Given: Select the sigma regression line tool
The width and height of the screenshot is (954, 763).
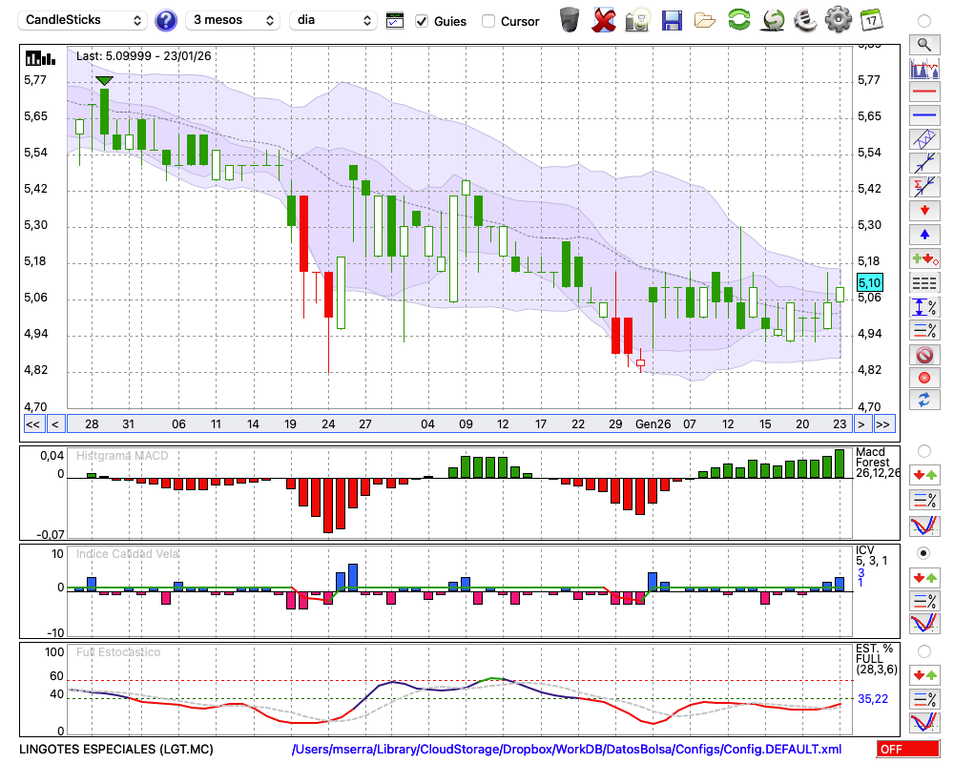Looking at the screenshot, I should (924, 186).
